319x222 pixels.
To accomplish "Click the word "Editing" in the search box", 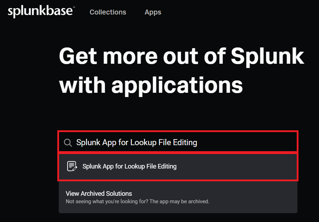I will pos(185,142).
